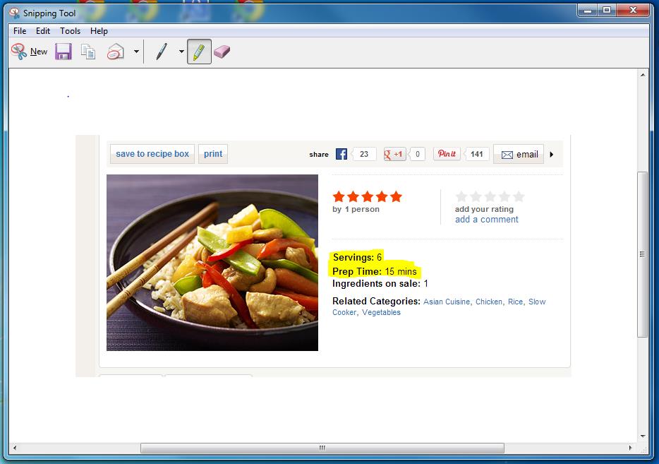Viewport: 659px width, 464px height.
Task: Click vertical scrollbar down arrow
Action: (643, 436)
